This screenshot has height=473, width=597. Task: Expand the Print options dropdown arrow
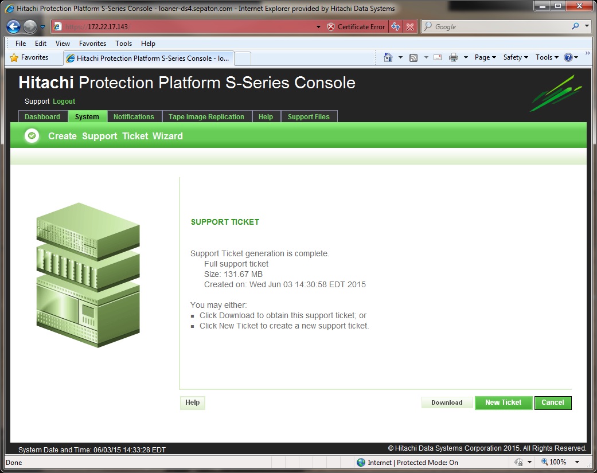pos(466,57)
